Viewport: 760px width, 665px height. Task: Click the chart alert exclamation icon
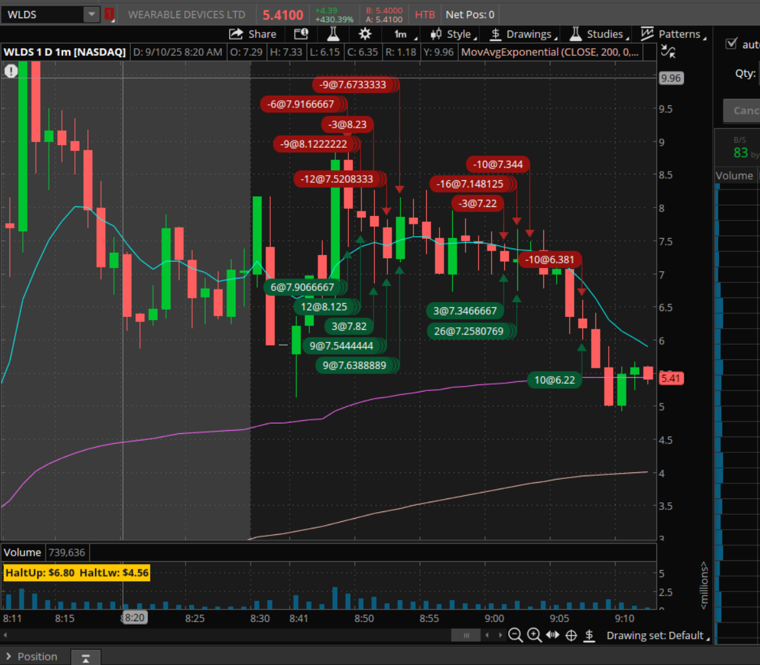pos(11,72)
